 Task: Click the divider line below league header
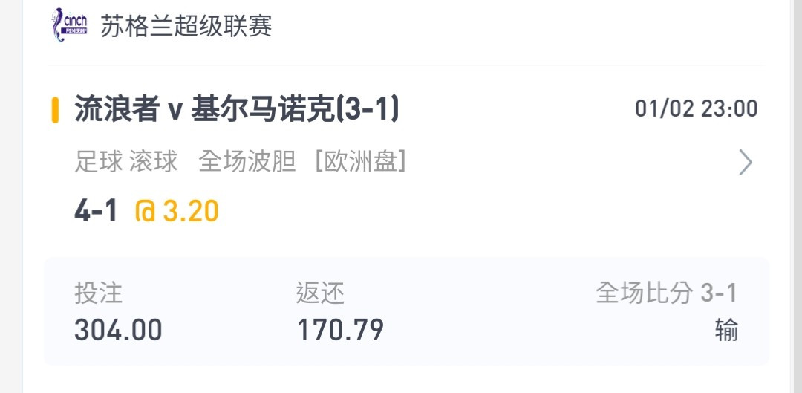click(406, 65)
